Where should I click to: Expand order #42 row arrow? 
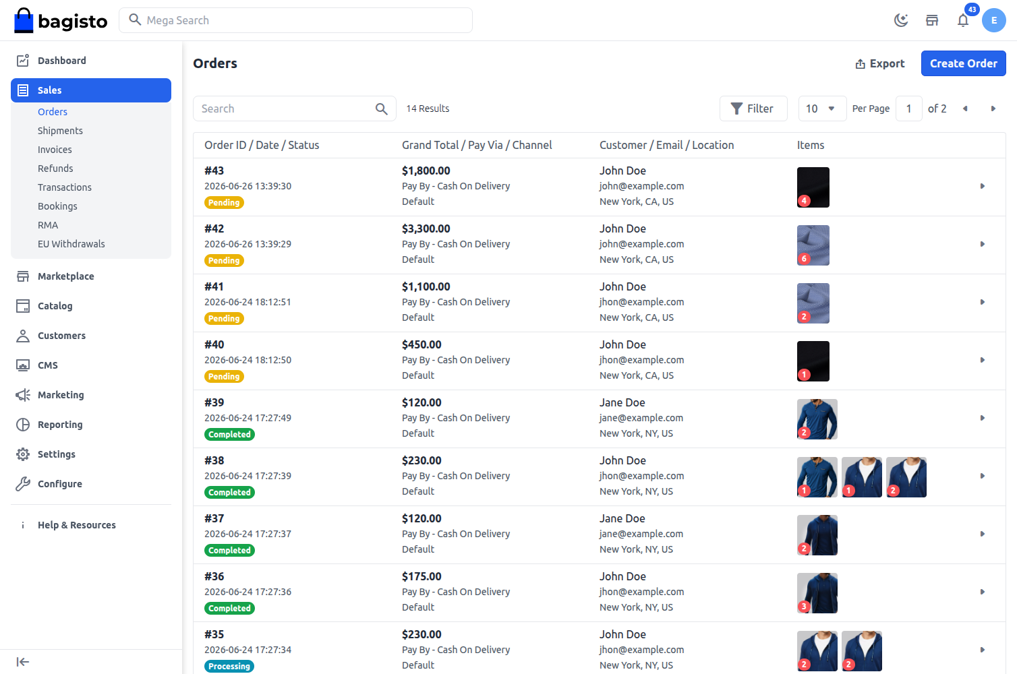point(983,244)
